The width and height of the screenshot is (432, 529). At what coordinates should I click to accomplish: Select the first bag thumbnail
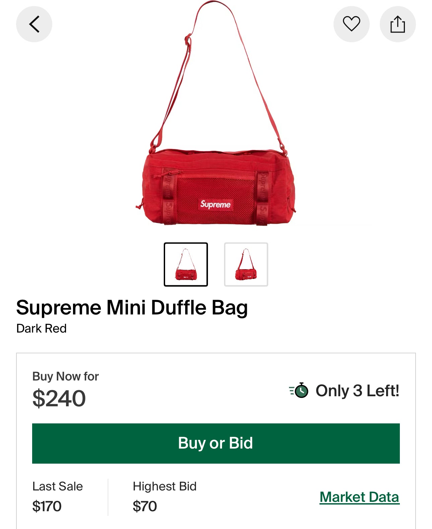[x=186, y=264]
